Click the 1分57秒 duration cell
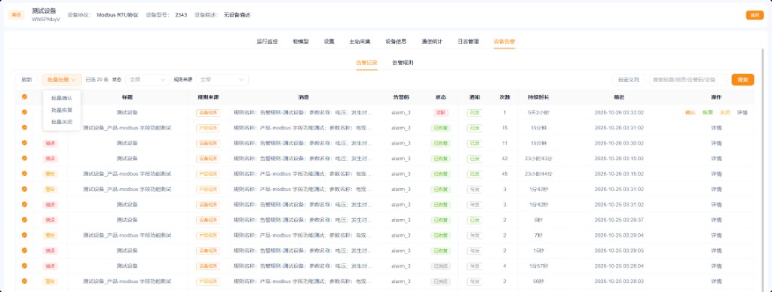The image size is (772, 292). tap(538, 266)
